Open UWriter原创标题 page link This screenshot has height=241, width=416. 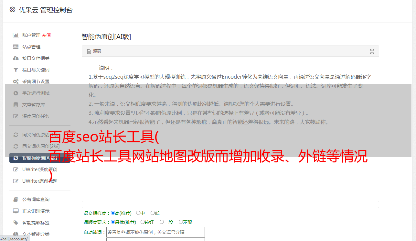40,181
